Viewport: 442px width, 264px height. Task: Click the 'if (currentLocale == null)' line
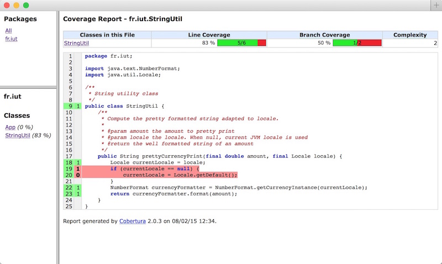click(x=155, y=169)
